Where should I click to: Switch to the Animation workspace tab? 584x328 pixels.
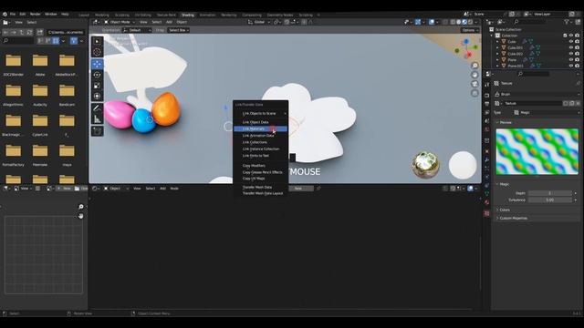[x=207, y=15]
